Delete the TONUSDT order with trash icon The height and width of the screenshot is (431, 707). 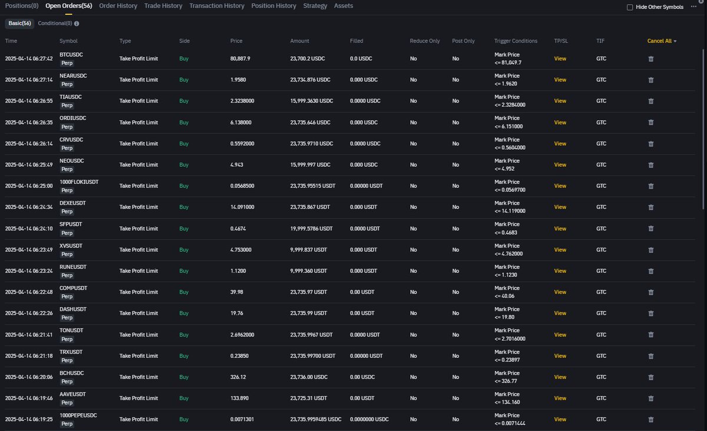click(x=651, y=335)
